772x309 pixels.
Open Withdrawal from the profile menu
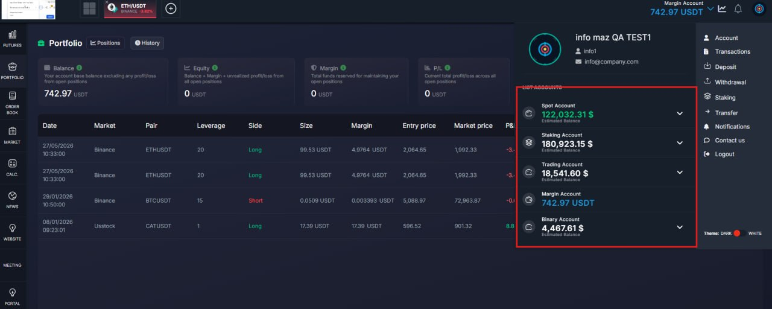pyautogui.click(x=725, y=82)
